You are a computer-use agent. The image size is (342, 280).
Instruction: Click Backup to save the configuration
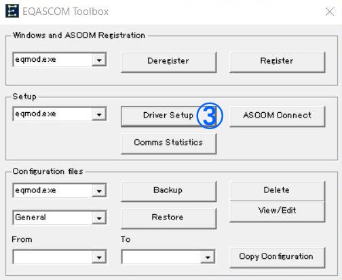[168, 191]
